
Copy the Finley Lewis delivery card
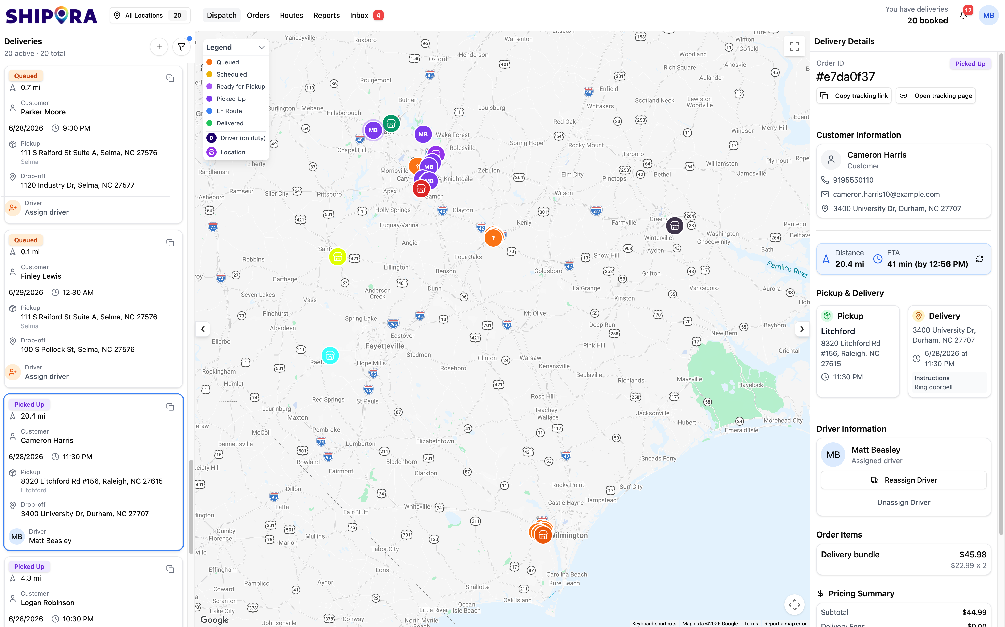[x=170, y=243]
